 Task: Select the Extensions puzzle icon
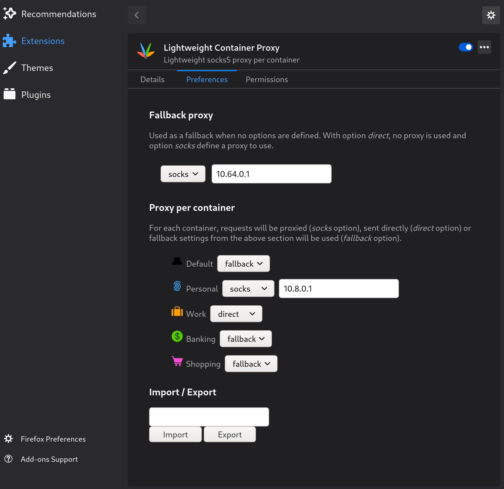coord(9,41)
